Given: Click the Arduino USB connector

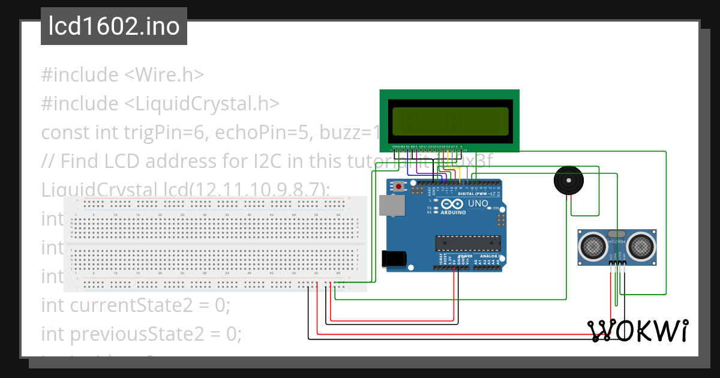Looking at the screenshot, I should (392, 205).
